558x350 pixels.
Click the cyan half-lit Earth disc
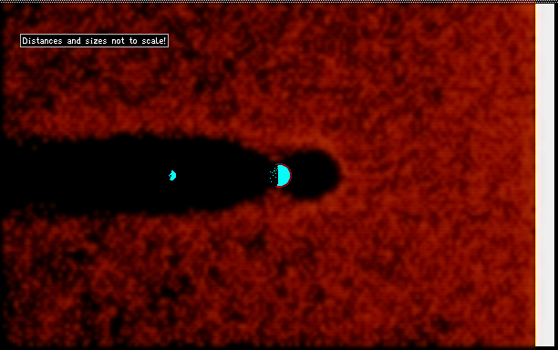click(x=284, y=176)
